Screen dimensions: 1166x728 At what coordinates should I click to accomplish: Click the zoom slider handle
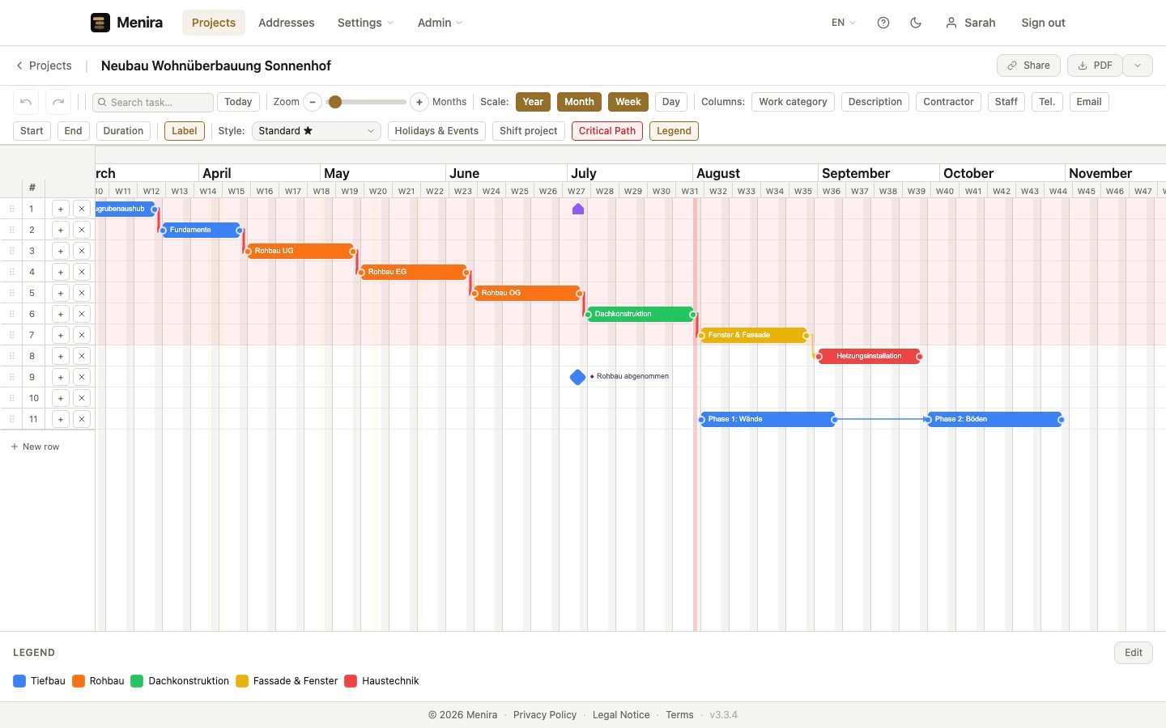point(335,102)
